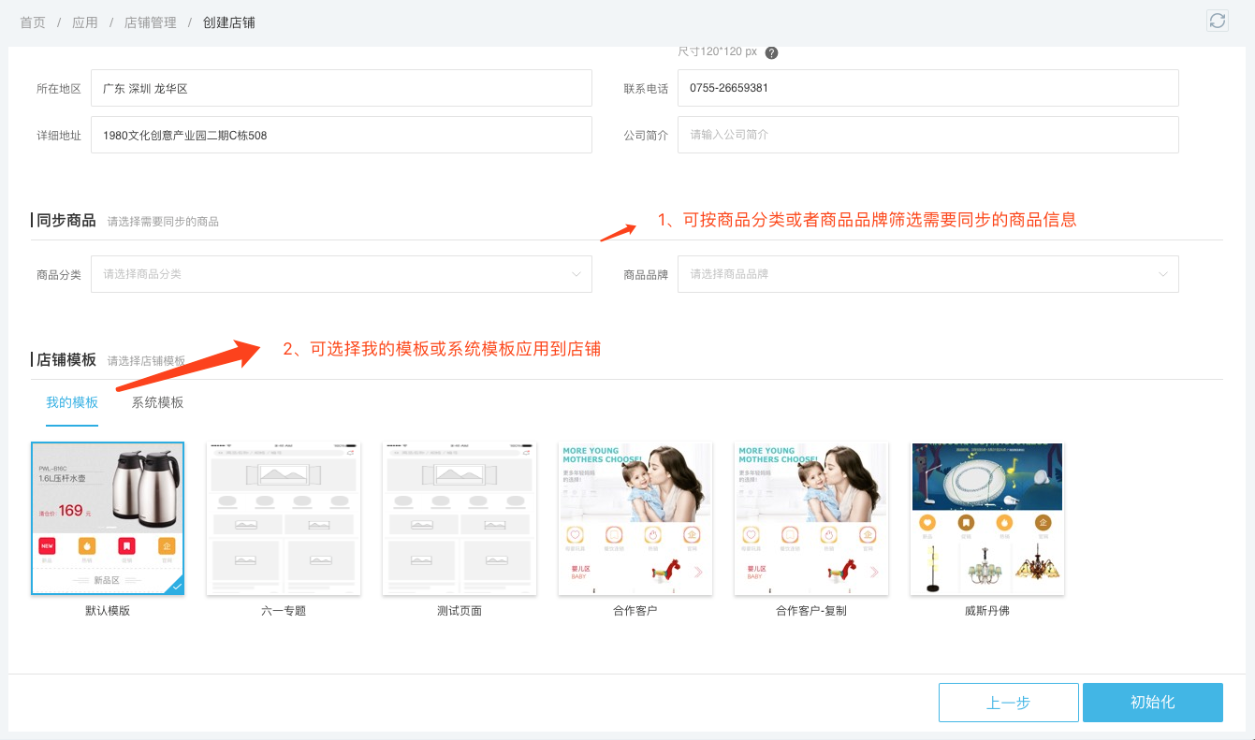Click the 详细地址 input field
This screenshot has width=1255, height=740.
pos(341,135)
